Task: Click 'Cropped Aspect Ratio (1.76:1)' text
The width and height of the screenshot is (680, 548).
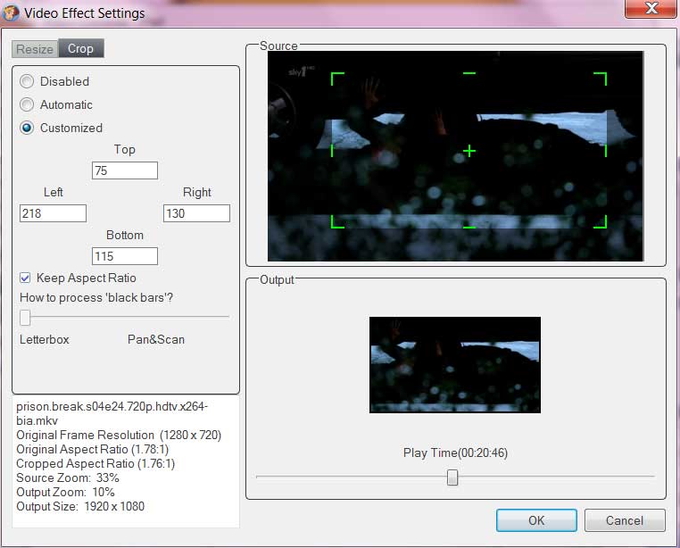Action: [95, 464]
